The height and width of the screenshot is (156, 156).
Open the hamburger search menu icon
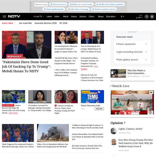pos(4,16)
